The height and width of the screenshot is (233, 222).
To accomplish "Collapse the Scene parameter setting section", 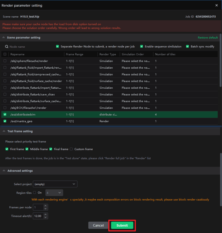I will (4, 38).
